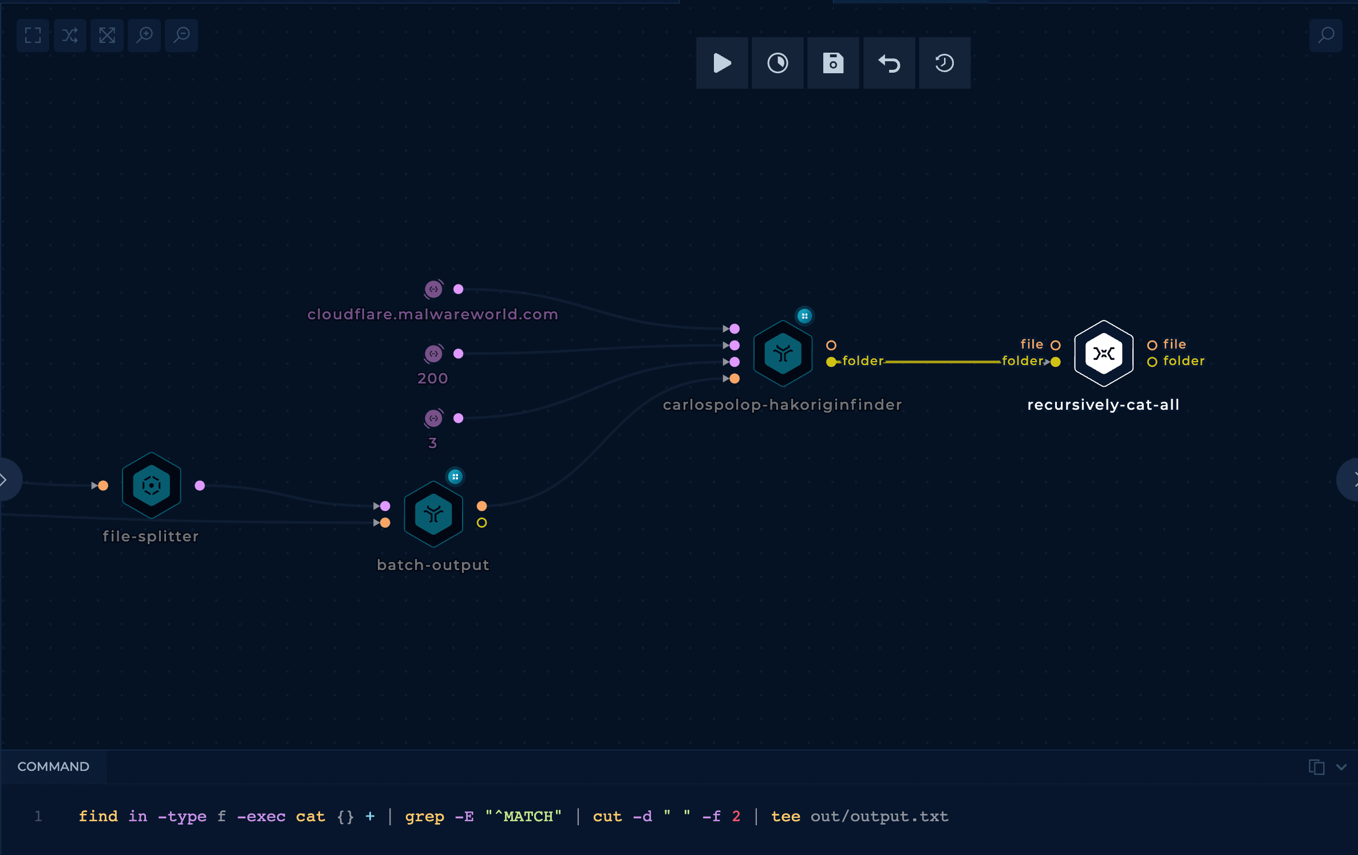Viewport: 1358px width, 855px height.
Task: Click the orange input port of batch-output
Action: [x=385, y=522]
